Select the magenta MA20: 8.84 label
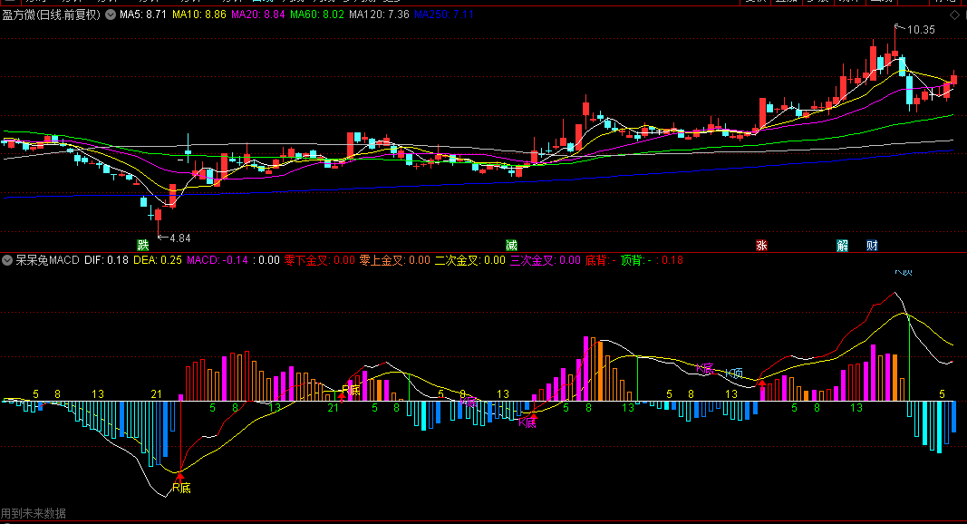The image size is (967, 524). click(257, 15)
